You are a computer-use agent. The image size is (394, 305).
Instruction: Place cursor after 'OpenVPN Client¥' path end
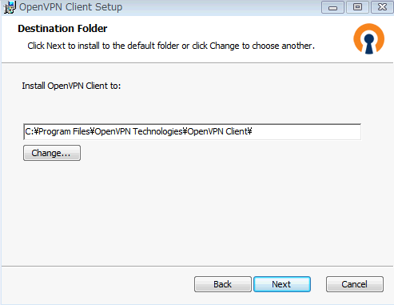coord(253,131)
